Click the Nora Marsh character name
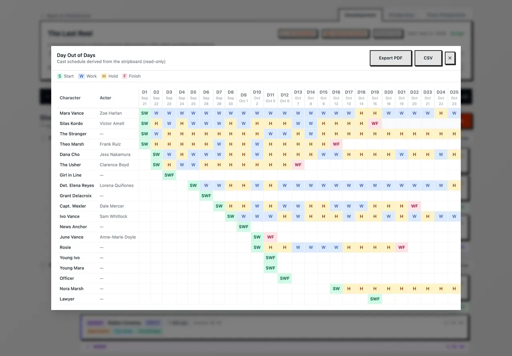Image resolution: width=512 pixels, height=356 pixels. pyautogui.click(x=72, y=289)
